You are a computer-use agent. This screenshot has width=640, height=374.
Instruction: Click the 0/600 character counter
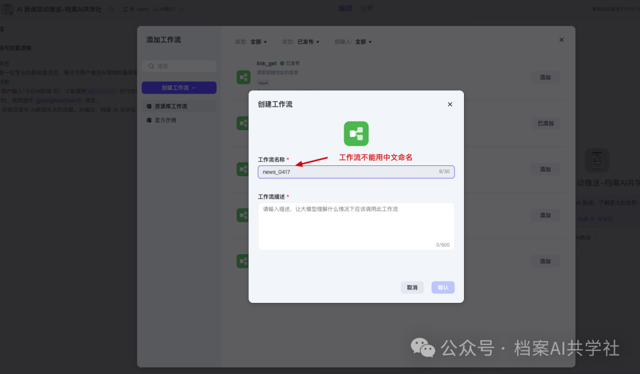point(443,245)
